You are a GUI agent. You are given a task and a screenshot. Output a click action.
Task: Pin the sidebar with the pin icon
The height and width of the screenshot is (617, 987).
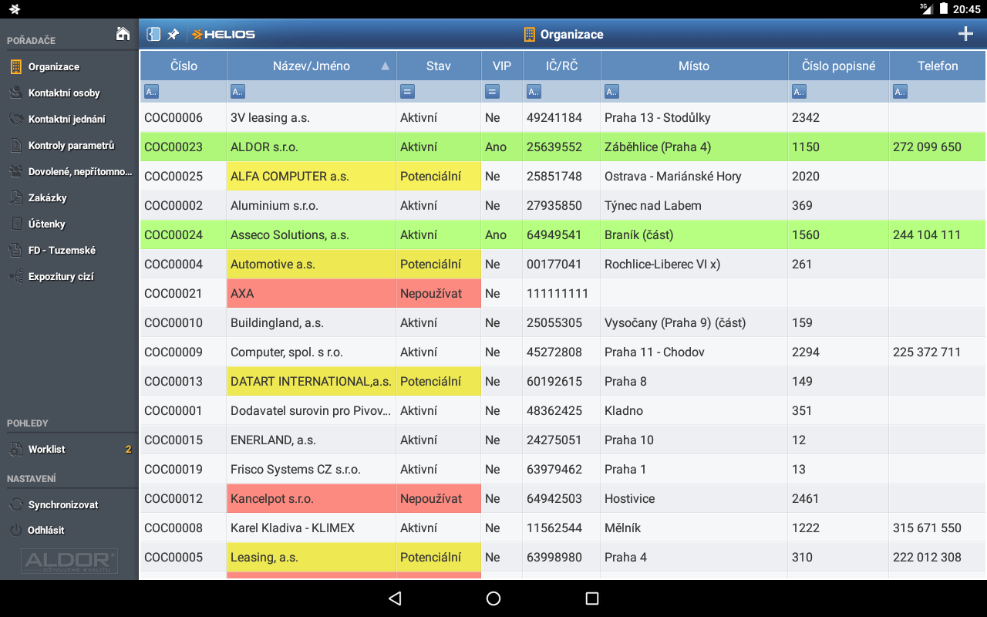coord(173,34)
